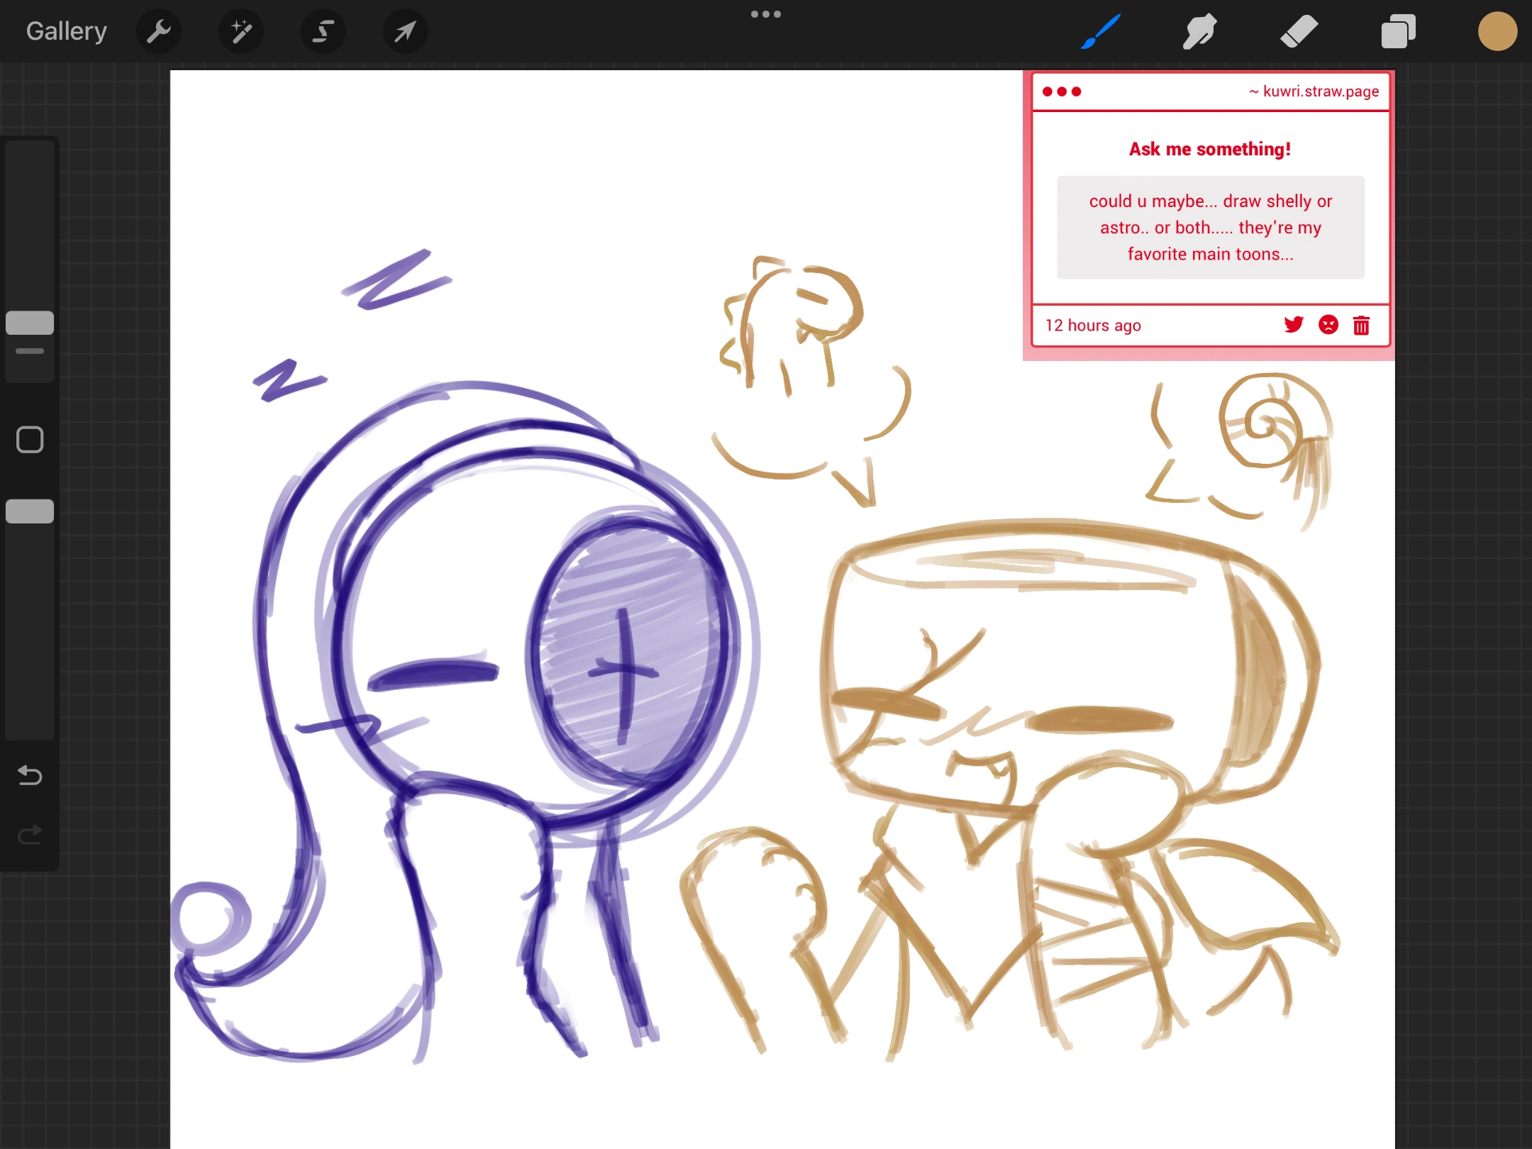Adjust the brush opacity slider
The image size is (1532, 1149).
point(30,511)
